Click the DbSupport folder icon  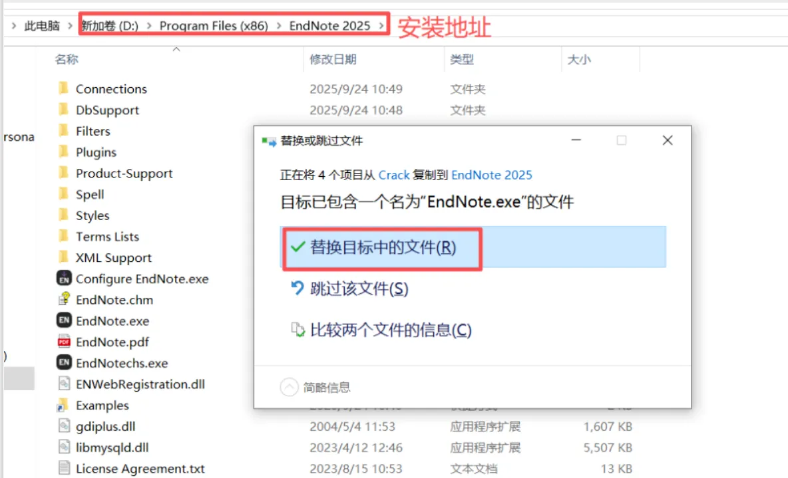point(63,110)
